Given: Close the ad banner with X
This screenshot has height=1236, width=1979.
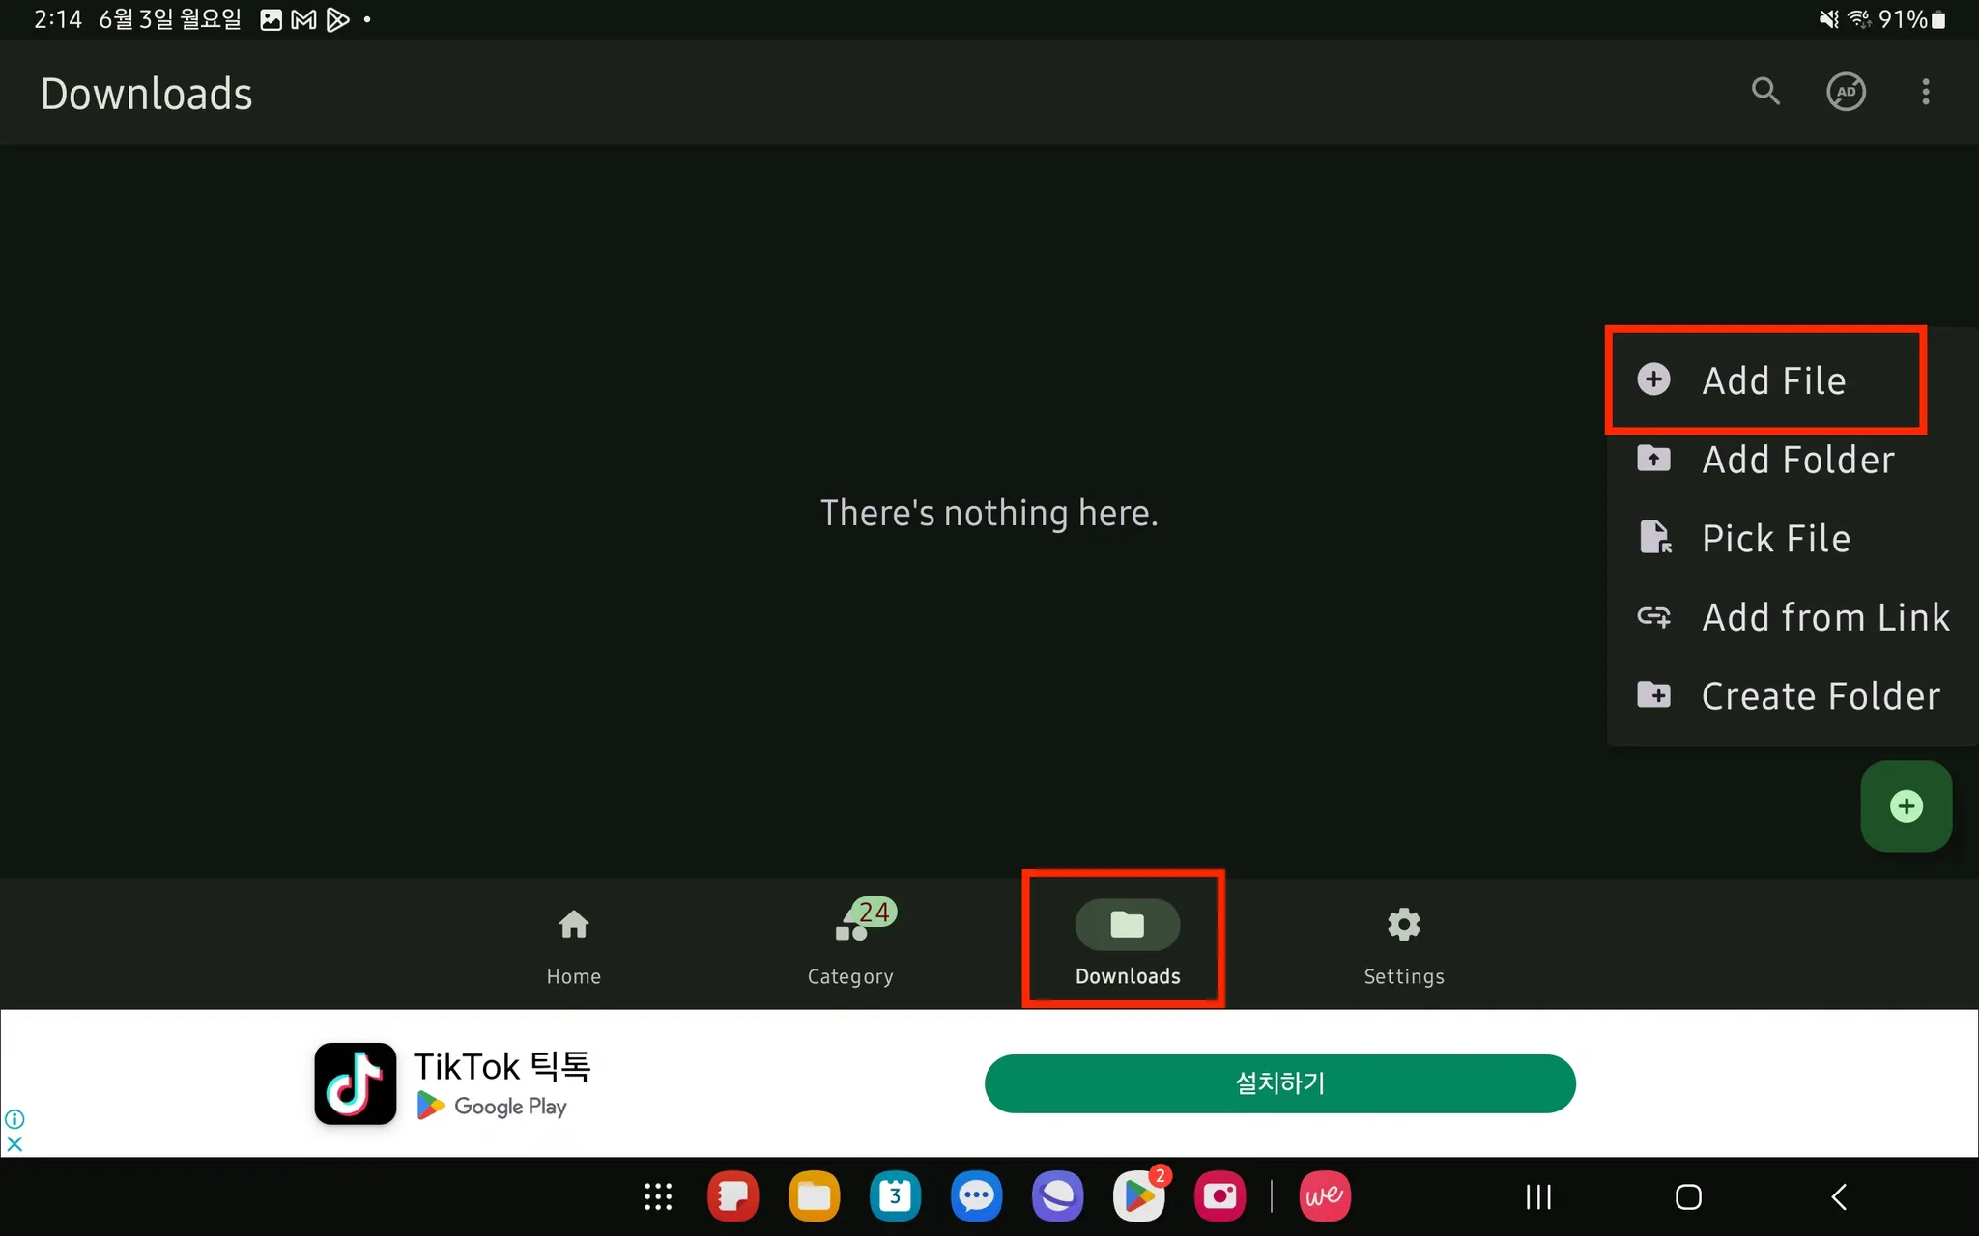Looking at the screenshot, I should [x=14, y=1144].
